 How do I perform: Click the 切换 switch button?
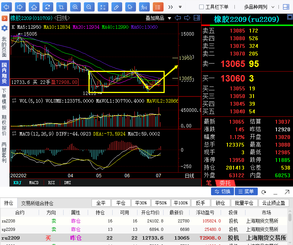223,191
